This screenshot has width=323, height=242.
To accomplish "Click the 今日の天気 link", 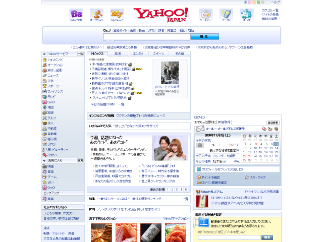I will (x=203, y=141).
